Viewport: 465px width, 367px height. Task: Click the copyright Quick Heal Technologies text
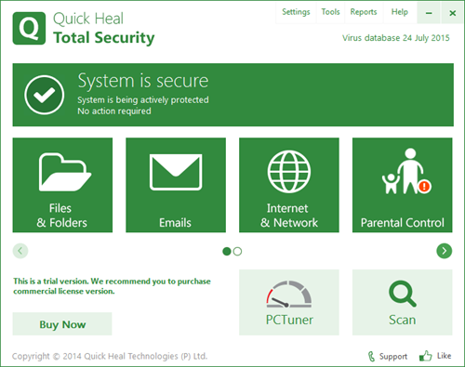tap(110, 356)
